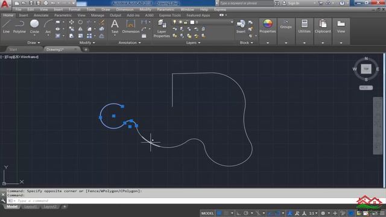Viewport: 386px width, 217px height.
Task: Toggle snap mode in status bar
Action: 226,213
